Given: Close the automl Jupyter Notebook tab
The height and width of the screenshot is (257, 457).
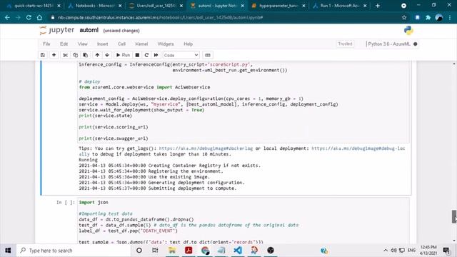Looking at the screenshot, I should click(x=243, y=6).
